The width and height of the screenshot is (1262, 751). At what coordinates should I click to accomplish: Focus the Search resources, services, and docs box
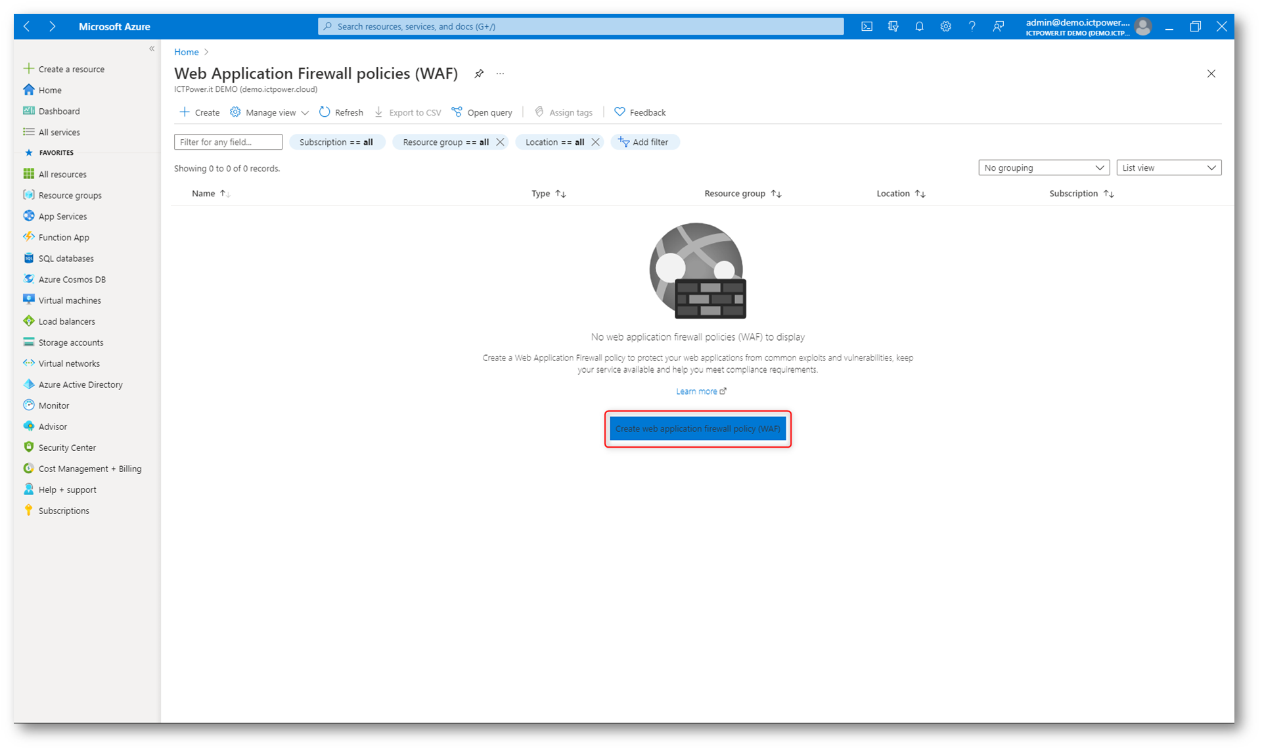(581, 26)
